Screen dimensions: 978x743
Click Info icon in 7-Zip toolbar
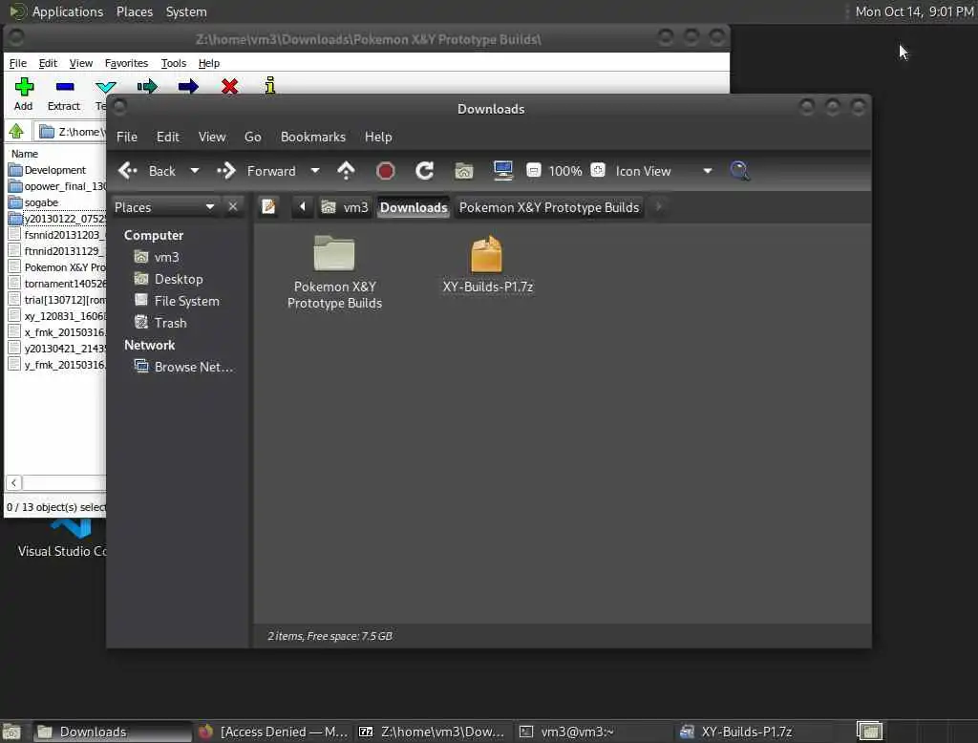[x=269, y=85]
